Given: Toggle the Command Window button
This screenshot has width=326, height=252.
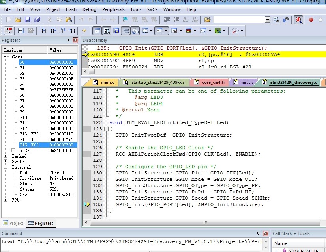Looking at the screenshot, I should coord(97,31).
